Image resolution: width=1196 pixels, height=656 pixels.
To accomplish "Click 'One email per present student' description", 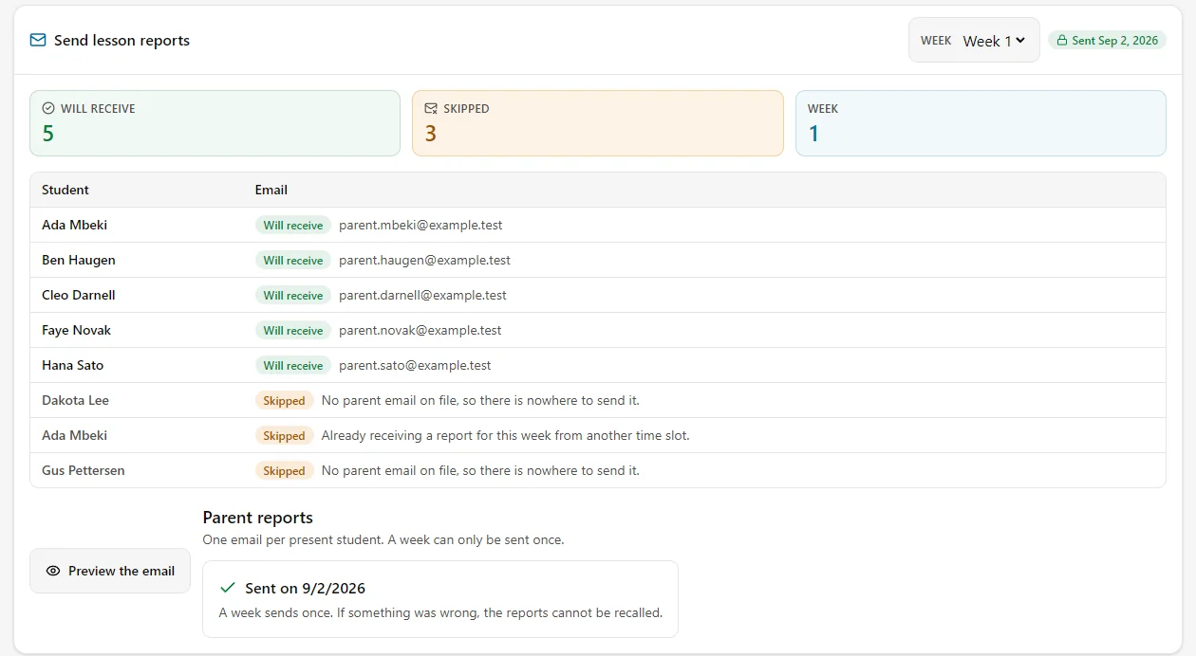I will coord(383,539).
